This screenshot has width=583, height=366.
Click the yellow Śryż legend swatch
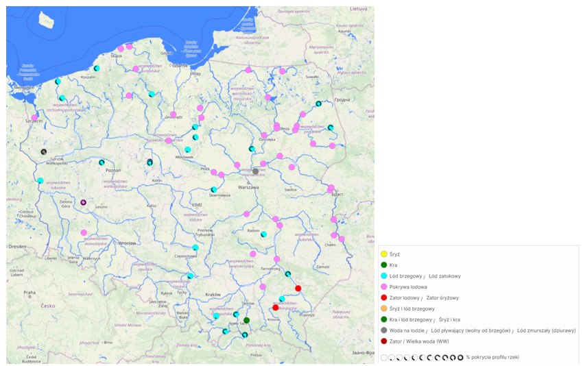tap(384, 254)
